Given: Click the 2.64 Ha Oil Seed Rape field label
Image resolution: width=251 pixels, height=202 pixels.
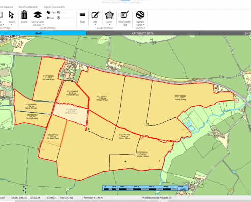Looking at the screenshot, I should tap(73, 93).
